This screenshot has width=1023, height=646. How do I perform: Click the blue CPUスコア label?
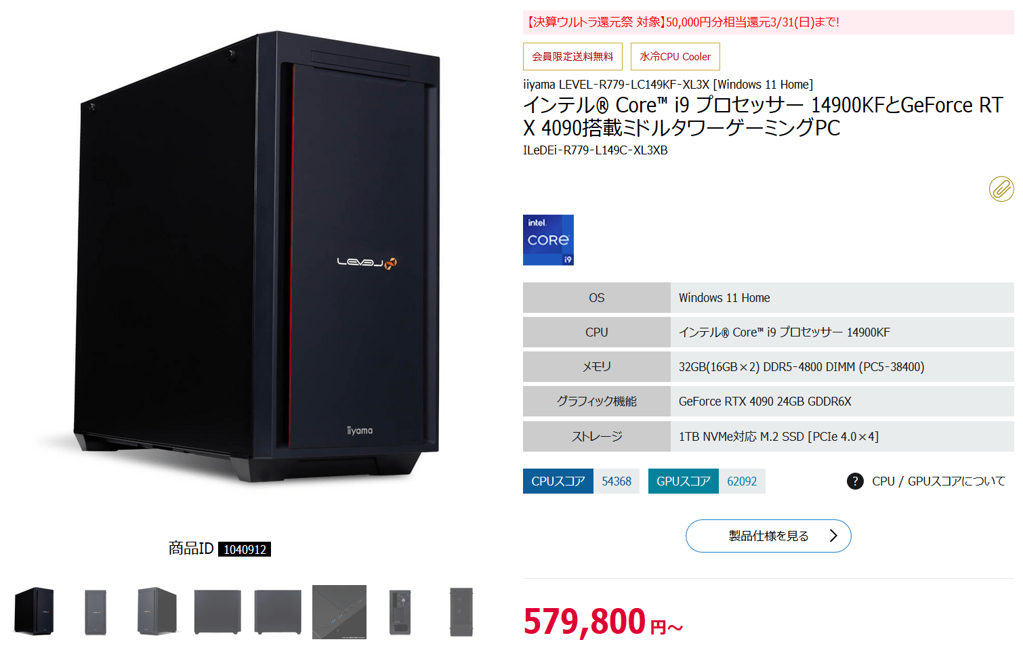click(558, 481)
